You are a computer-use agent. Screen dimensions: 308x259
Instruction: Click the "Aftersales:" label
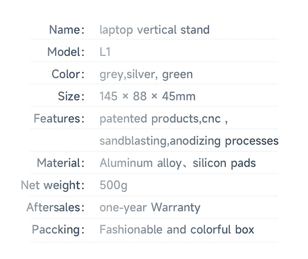click(x=55, y=207)
